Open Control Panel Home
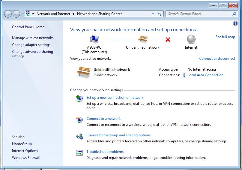Image resolution: width=242 pixels, height=170 pixels. pos(28,27)
